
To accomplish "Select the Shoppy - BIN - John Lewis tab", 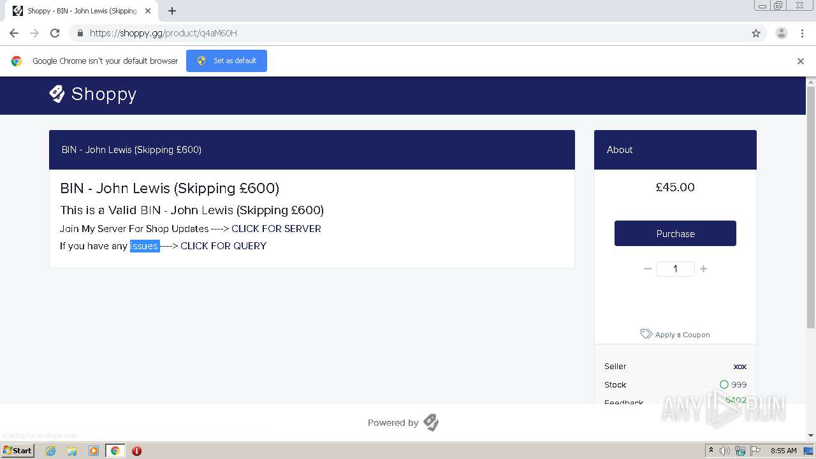I will point(82,11).
